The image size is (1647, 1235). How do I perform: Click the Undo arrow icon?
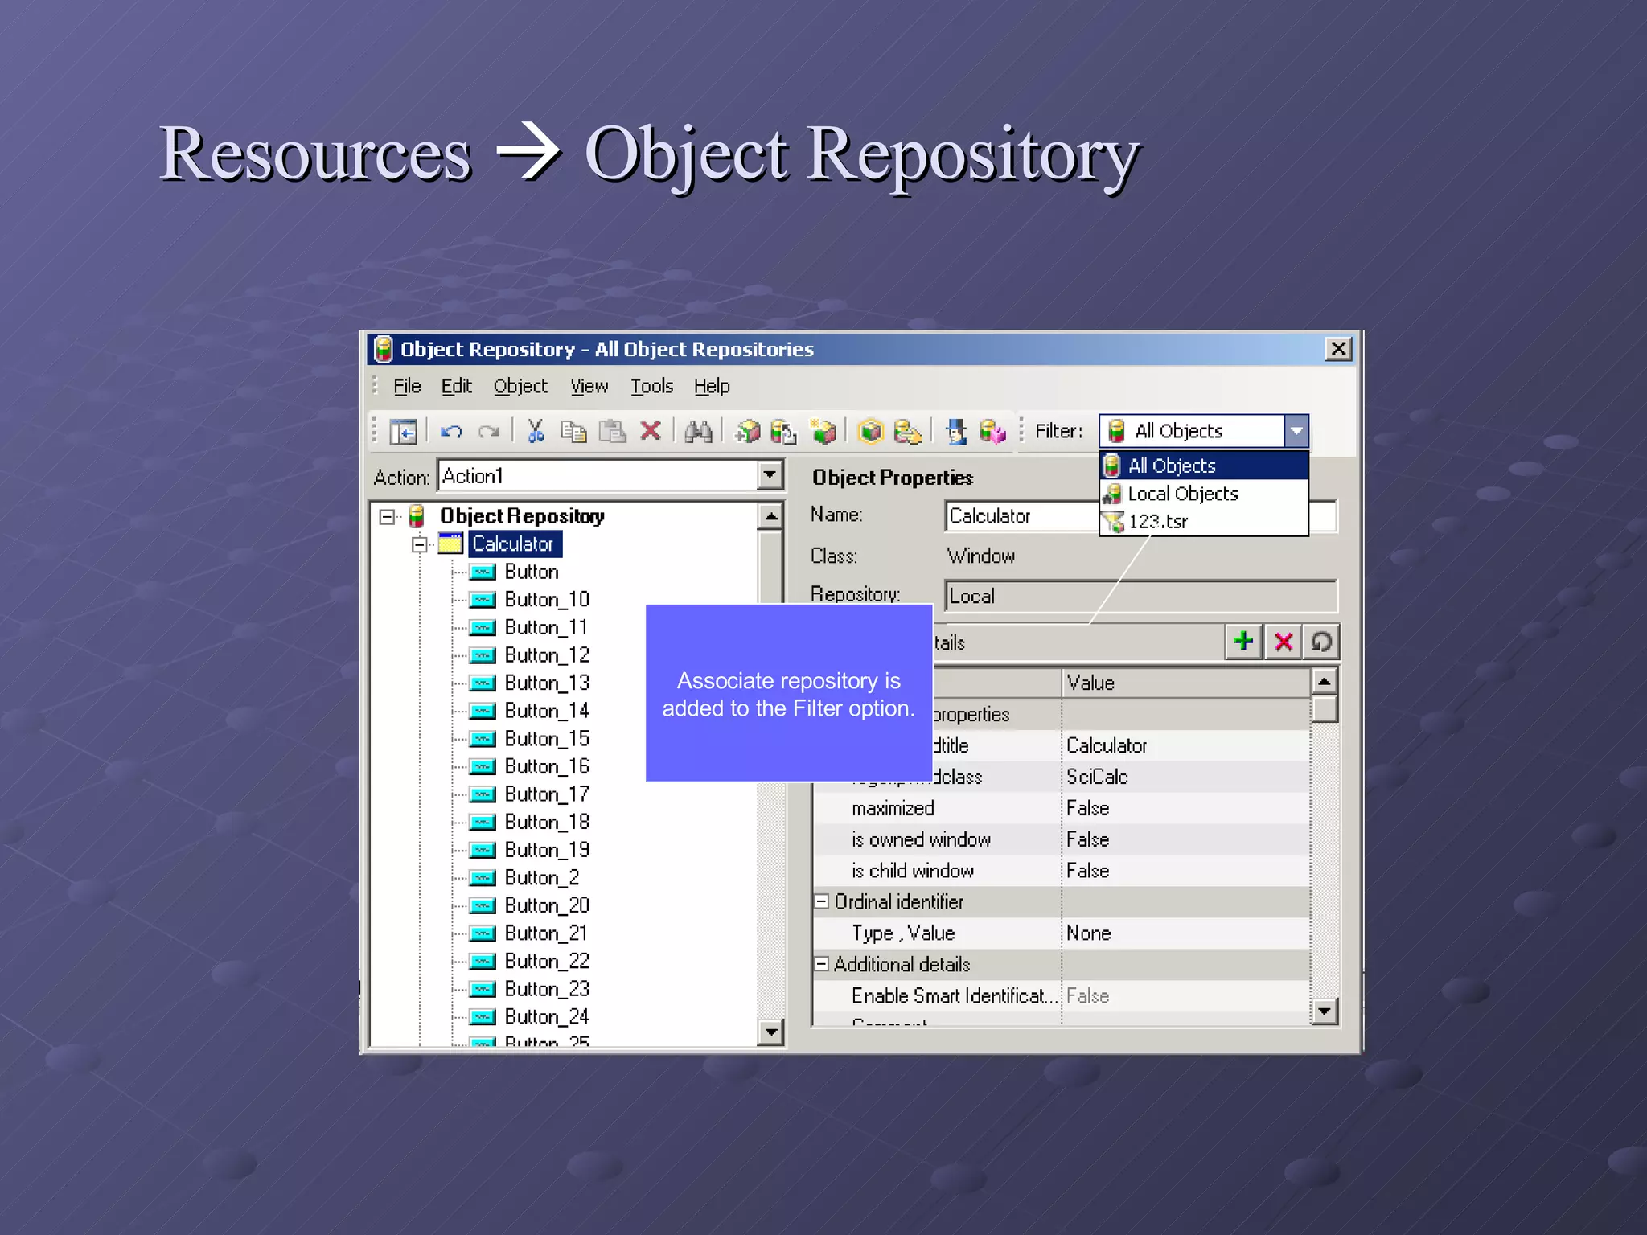pos(451,432)
